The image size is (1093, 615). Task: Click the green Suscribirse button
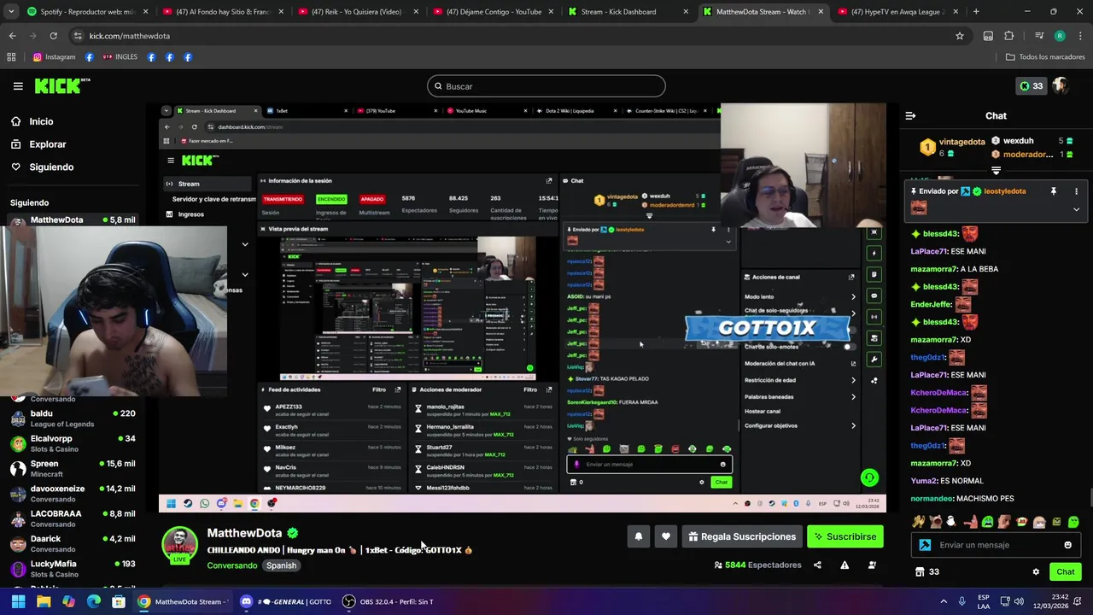tap(845, 536)
